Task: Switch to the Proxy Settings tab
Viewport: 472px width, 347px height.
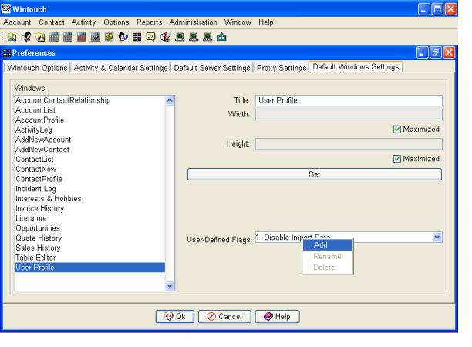Action: tap(282, 68)
